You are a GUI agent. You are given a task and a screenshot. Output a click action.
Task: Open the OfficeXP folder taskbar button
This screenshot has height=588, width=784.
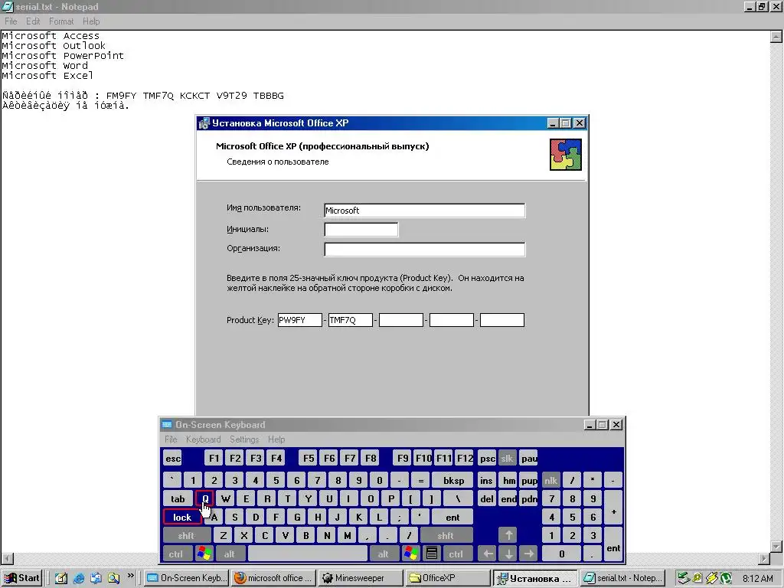tap(447, 578)
